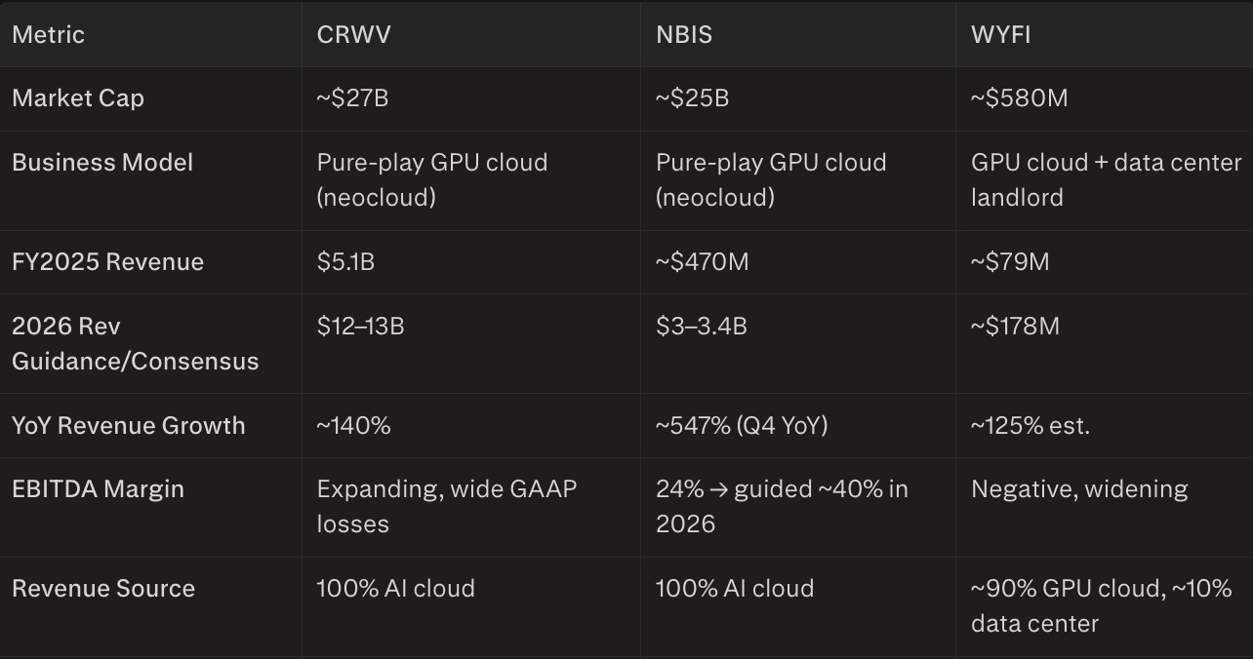Click WYFI market cap ~$580M cell
The image size is (1253, 659).
(x=1019, y=97)
